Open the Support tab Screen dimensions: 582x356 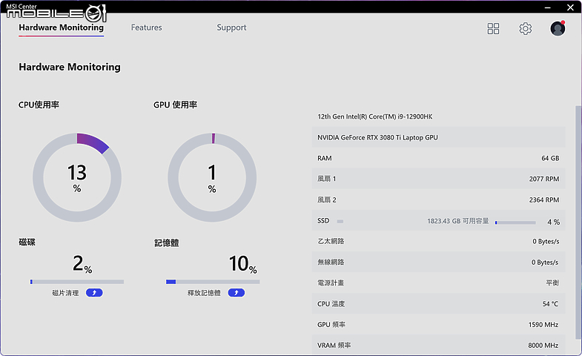point(231,27)
